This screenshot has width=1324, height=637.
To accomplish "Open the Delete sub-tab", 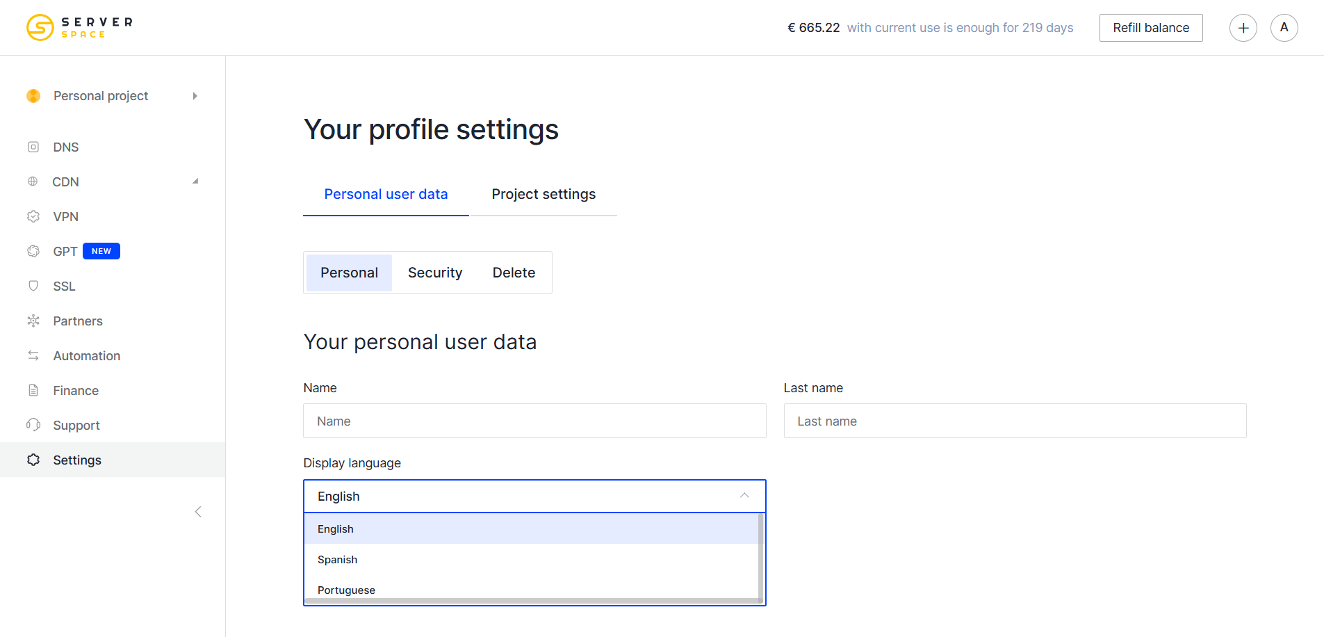I will pyautogui.click(x=514, y=273).
